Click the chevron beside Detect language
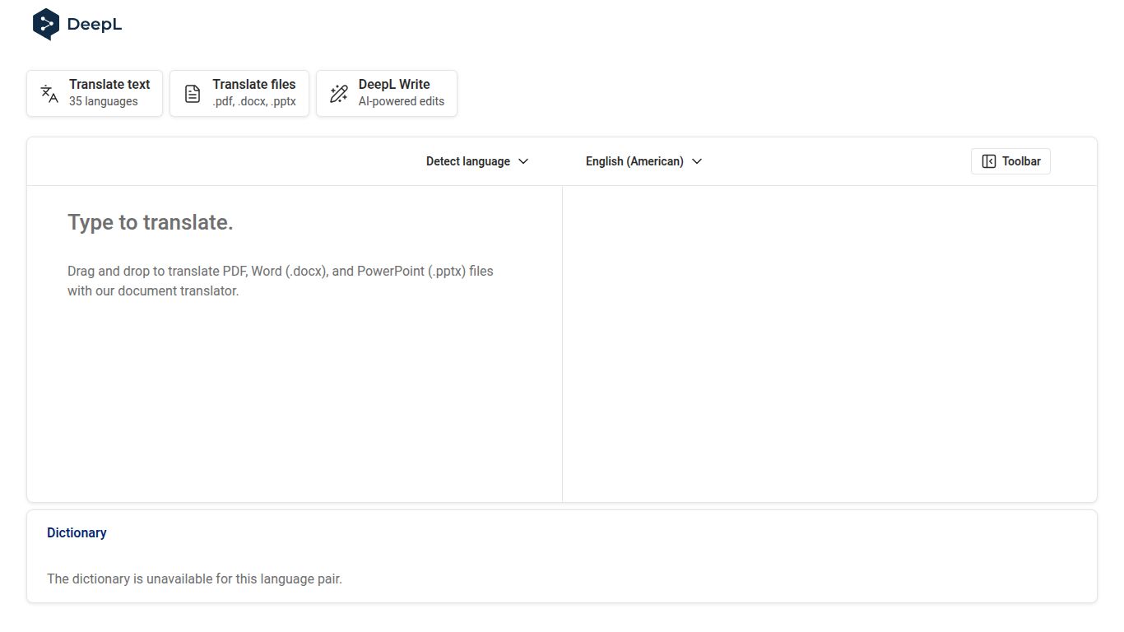 point(523,161)
